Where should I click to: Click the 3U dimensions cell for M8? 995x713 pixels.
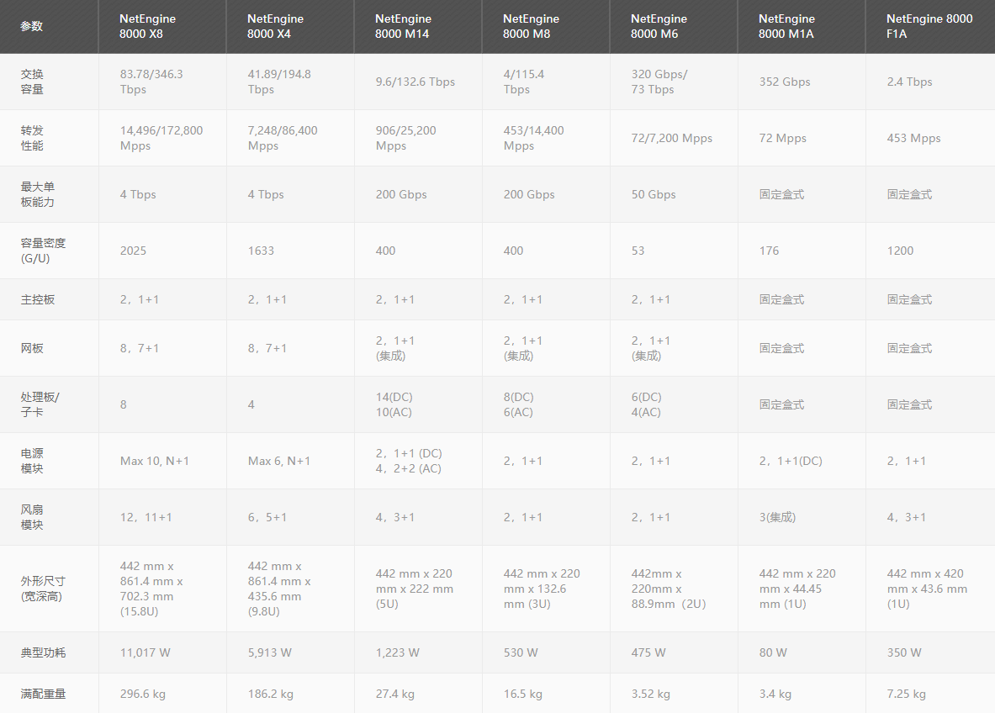(542, 589)
